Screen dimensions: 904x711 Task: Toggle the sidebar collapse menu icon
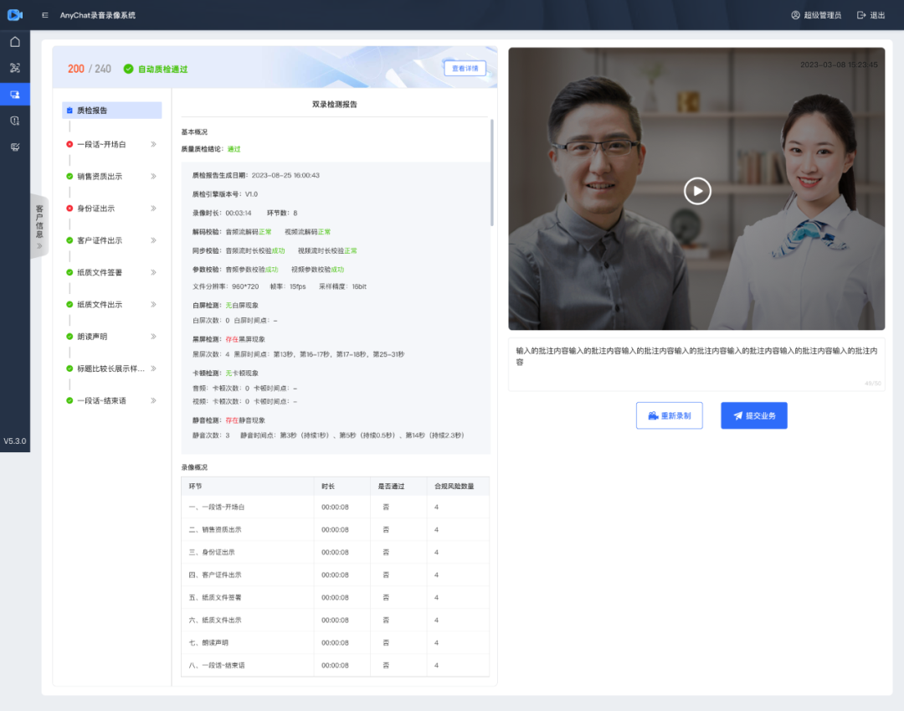(x=44, y=15)
